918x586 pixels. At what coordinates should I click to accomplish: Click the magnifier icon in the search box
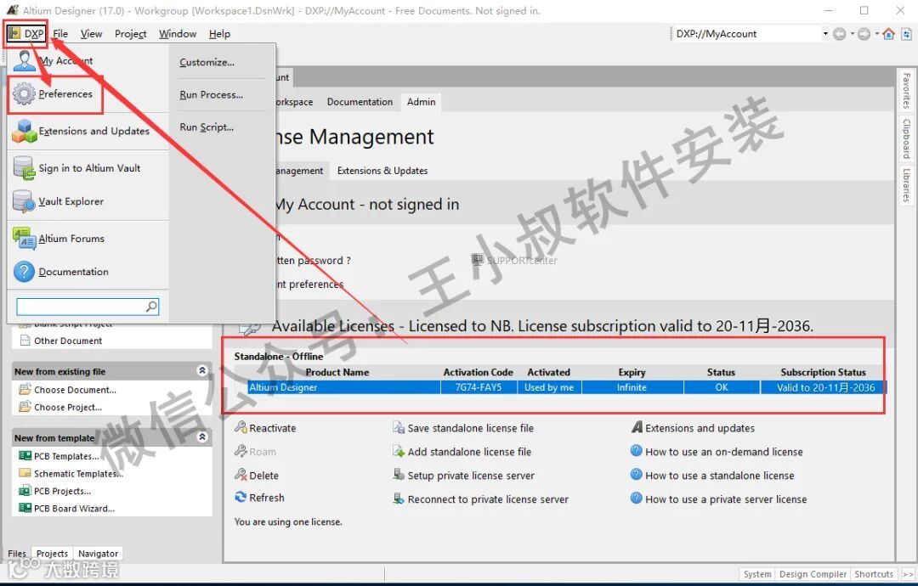tap(151, 307)
